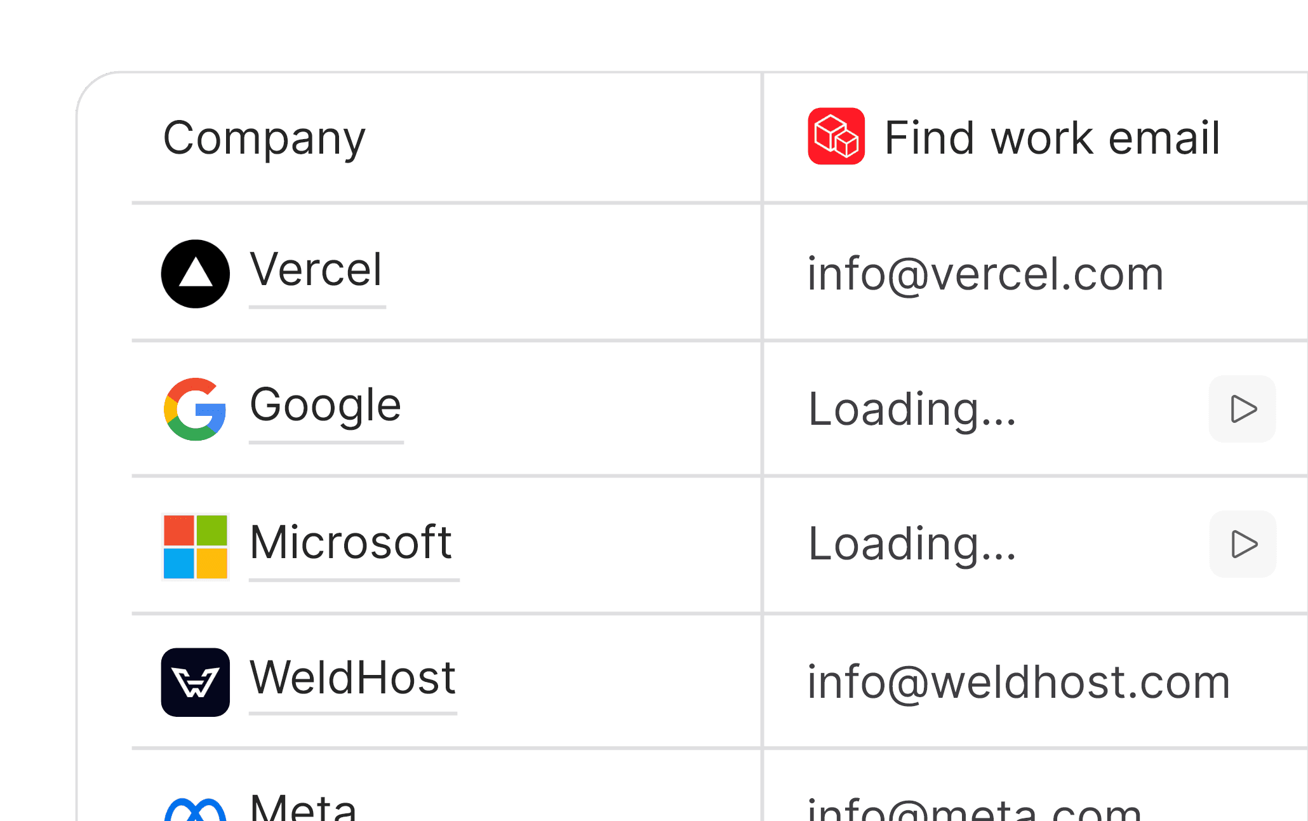Click the Microsoft four-square logo
The image size is (1308, 821).
[x=196, y=547]
